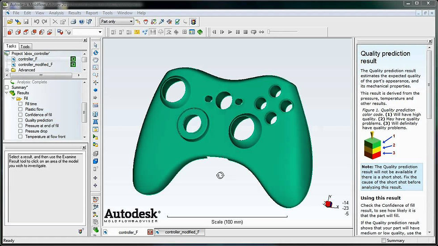Click the Delete X icon in toolbar
The height and width of the screenshot is (246, 438).
[55, 21]
